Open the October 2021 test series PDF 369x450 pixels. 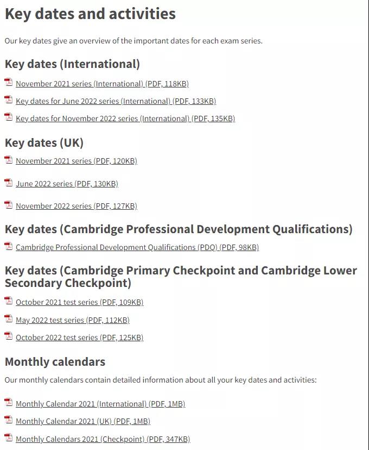click(79, 302)
